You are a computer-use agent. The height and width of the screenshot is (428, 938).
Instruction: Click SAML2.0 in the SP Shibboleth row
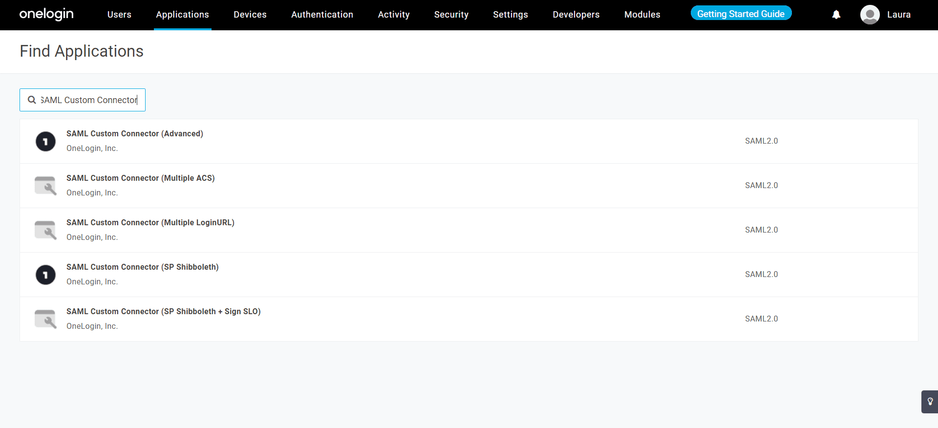pos(761,274)
